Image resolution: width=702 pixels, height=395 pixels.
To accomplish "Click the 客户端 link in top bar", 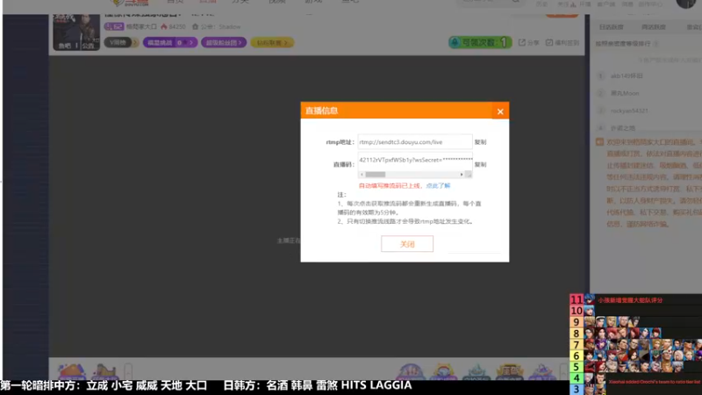I will click(606, 4).
